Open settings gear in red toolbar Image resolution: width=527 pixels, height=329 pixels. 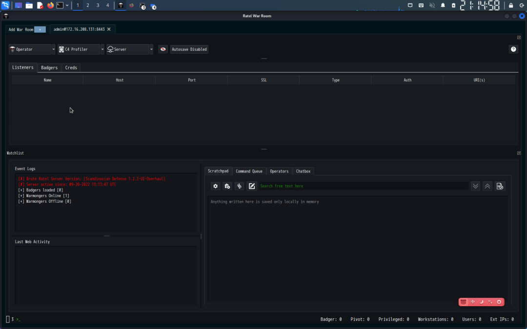pos(499,302)
